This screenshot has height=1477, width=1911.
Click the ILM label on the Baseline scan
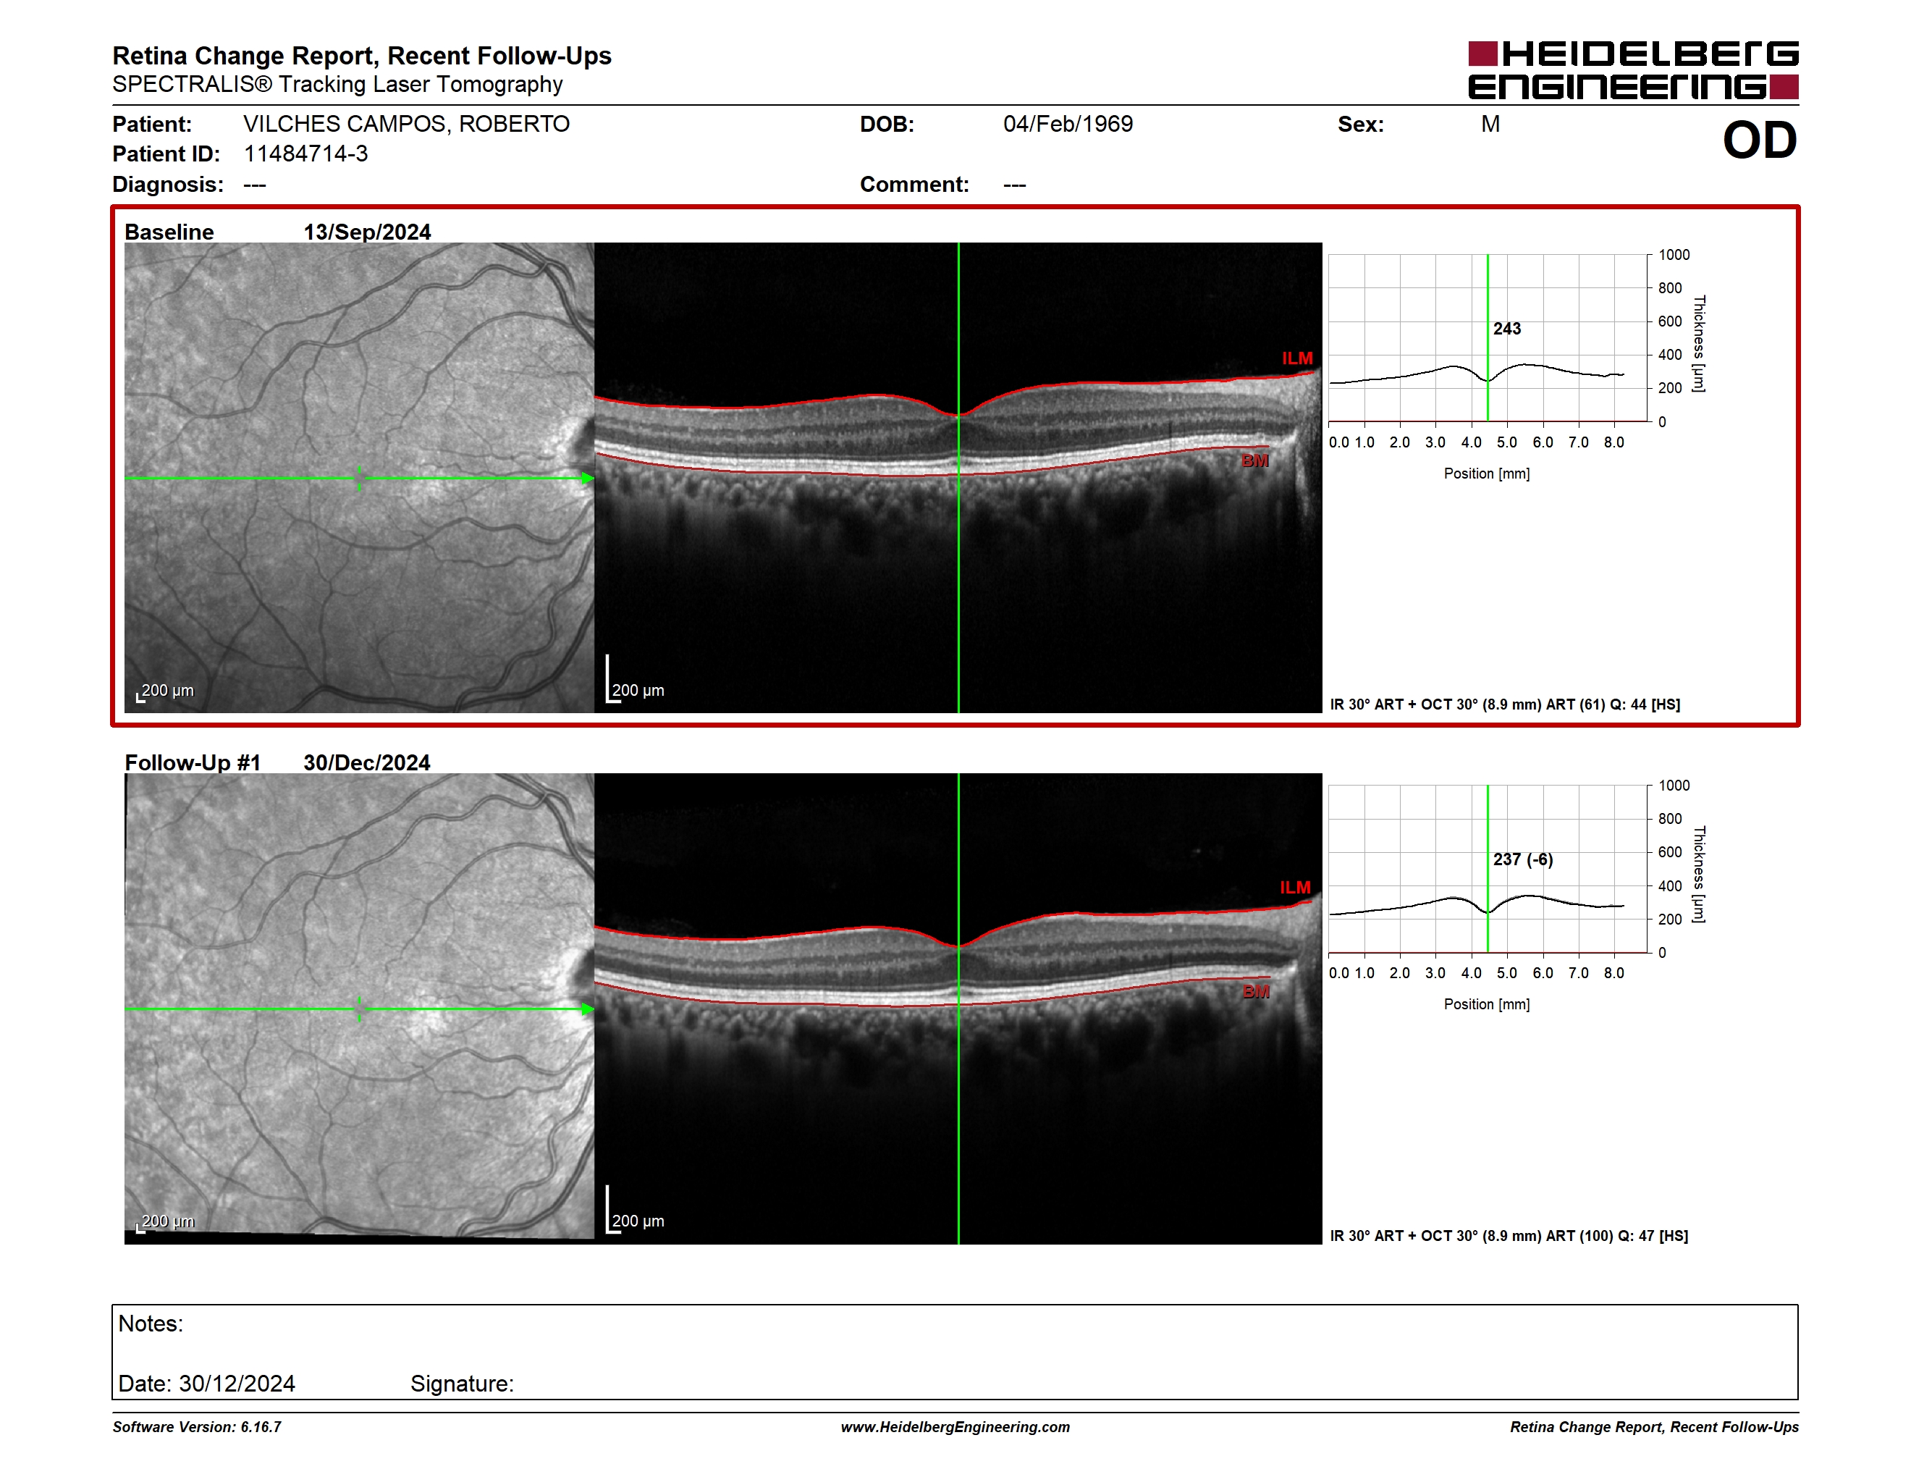click(x=1296, y=358)
